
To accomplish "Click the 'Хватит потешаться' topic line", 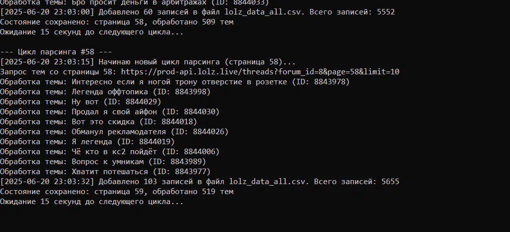I will 105,172.
